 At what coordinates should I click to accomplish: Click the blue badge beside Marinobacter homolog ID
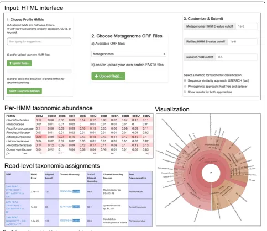pos(76,191)
